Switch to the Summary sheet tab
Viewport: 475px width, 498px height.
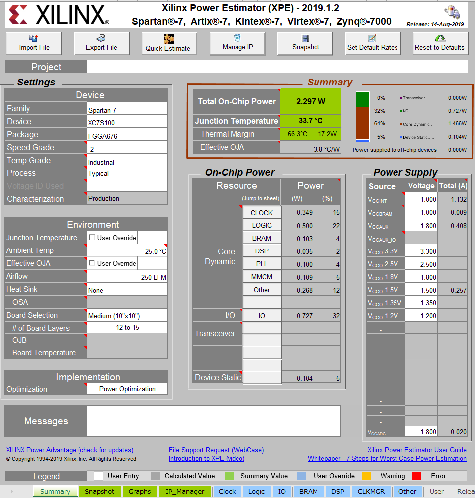55,492
